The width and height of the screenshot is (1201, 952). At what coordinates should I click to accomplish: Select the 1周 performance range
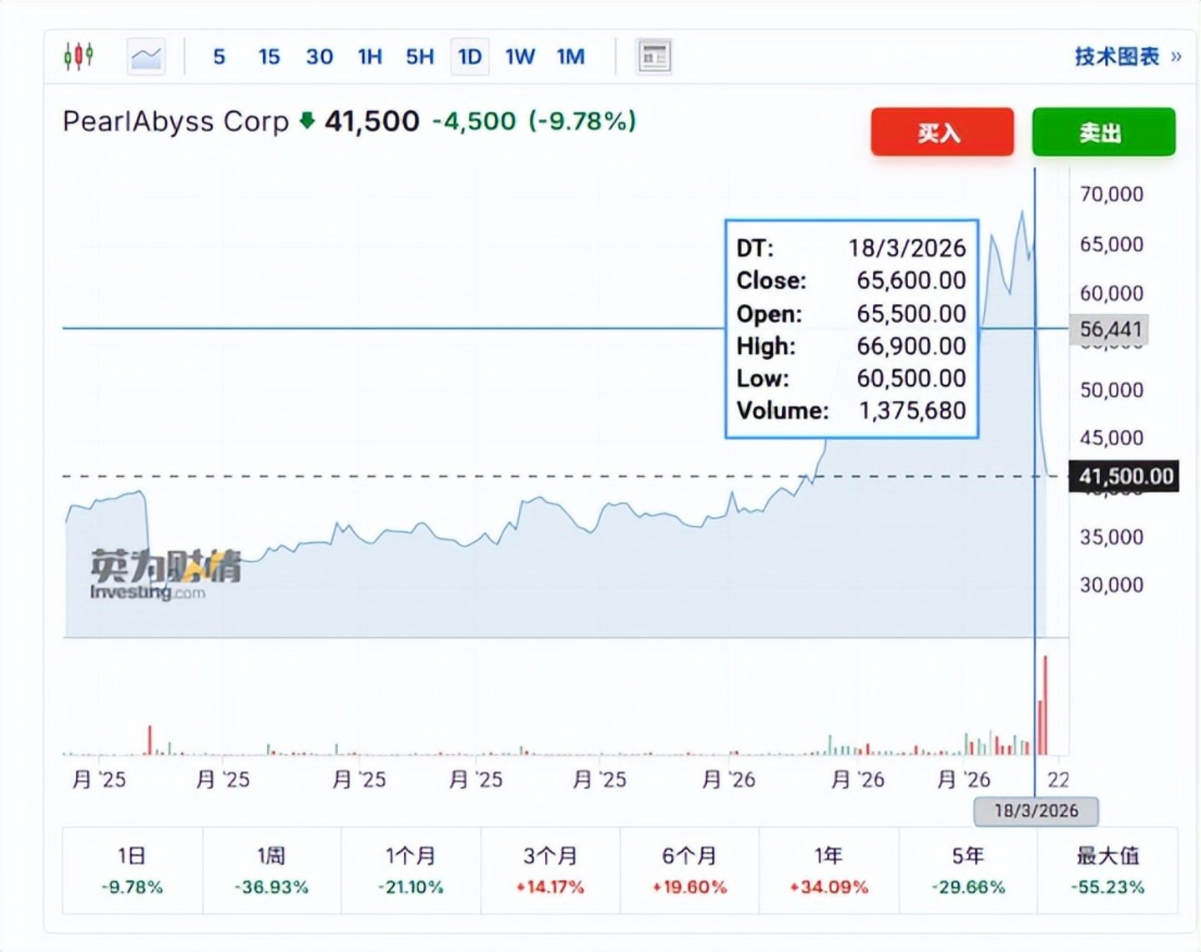point(271,870)
